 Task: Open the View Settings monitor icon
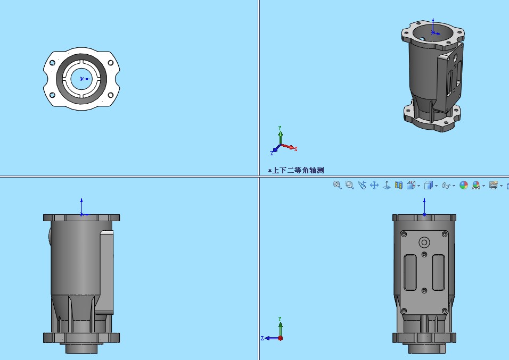(x=494, y=185)
